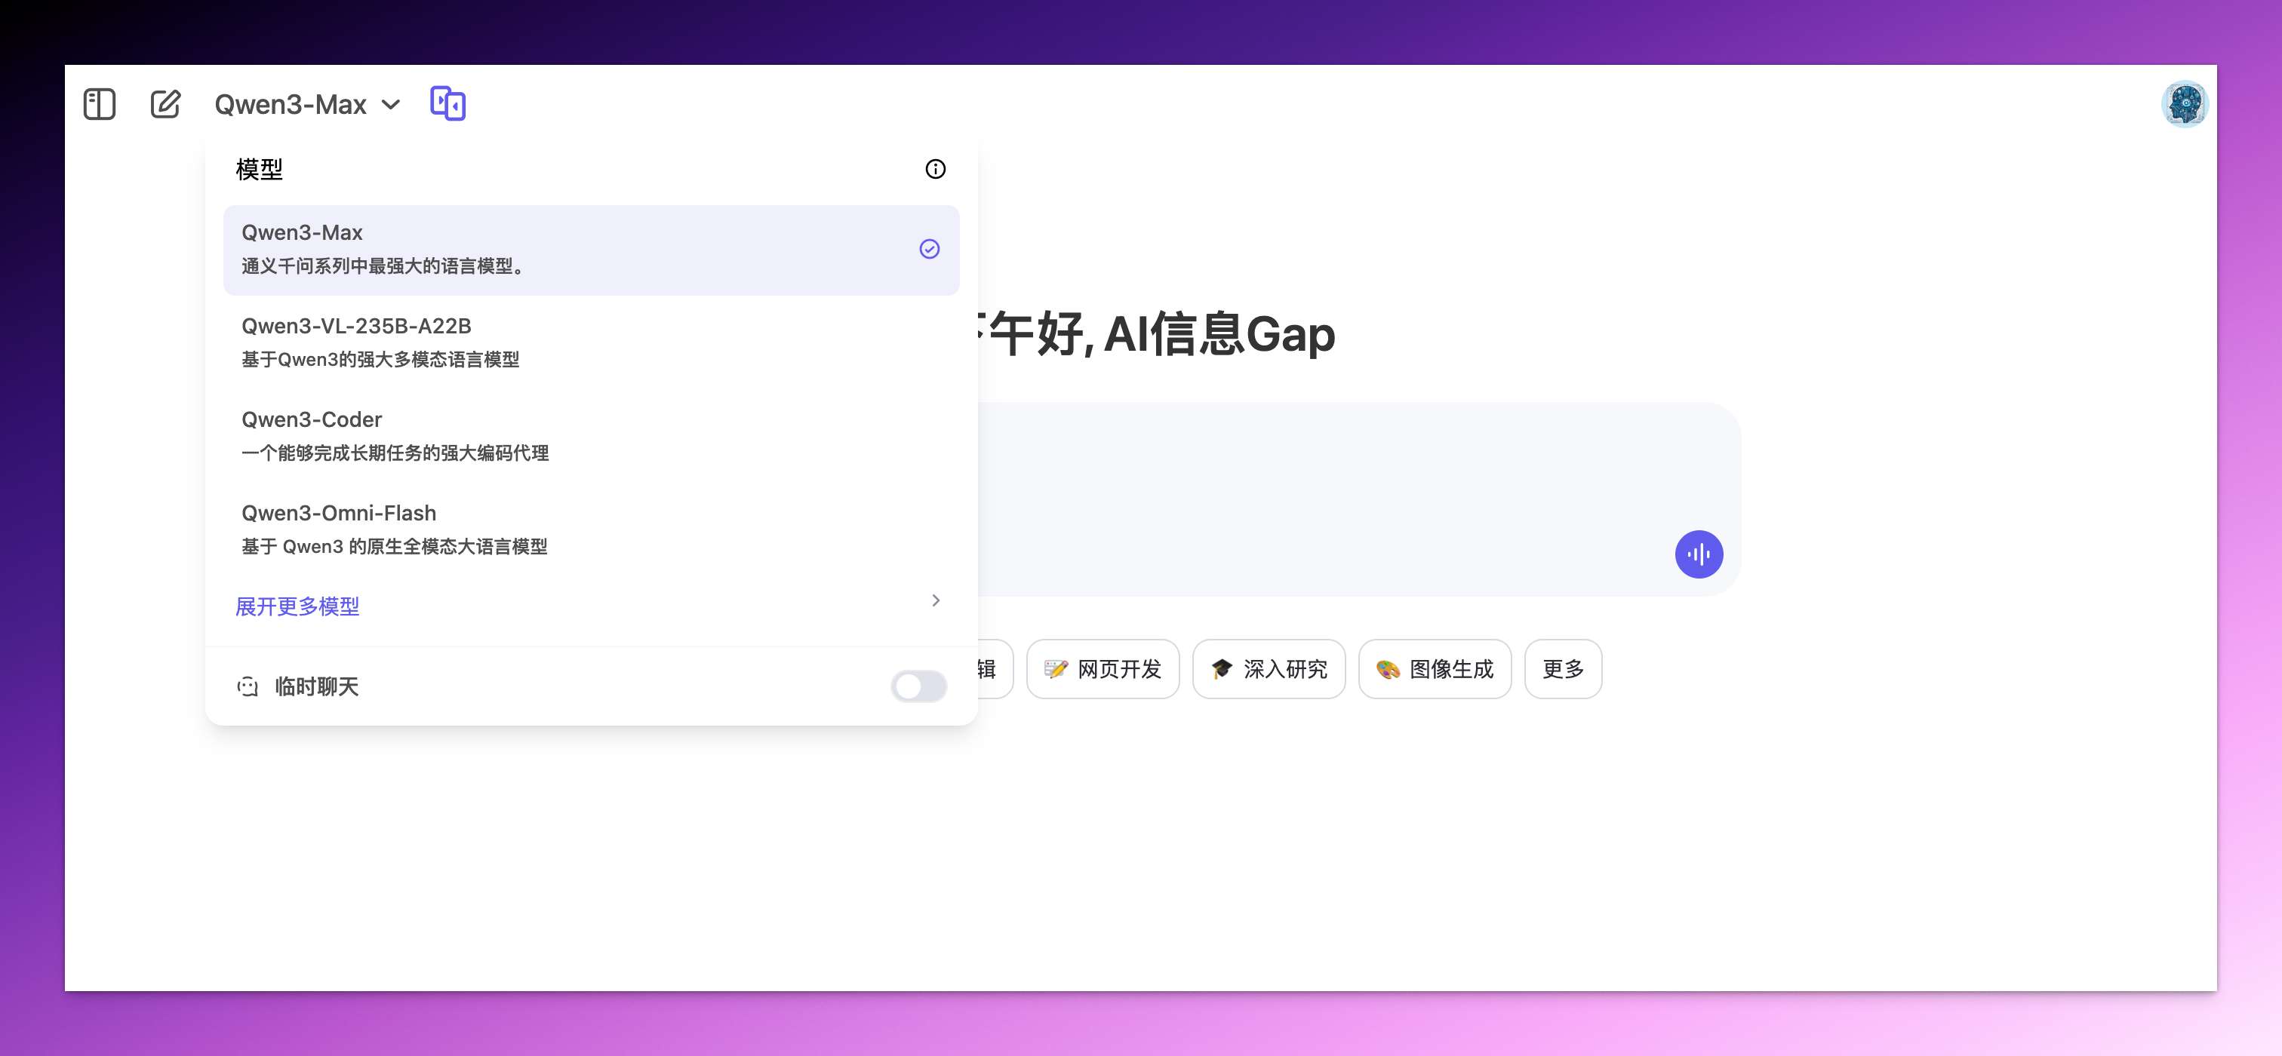Click the voice input waveform button
The height and width of the screenshot is (1056, 2282).
coord(1698,554)
